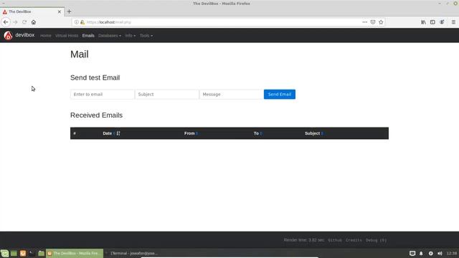Switch to The DevilBox browser tab
Screen dimensions: 459x258
coord(32,11)
